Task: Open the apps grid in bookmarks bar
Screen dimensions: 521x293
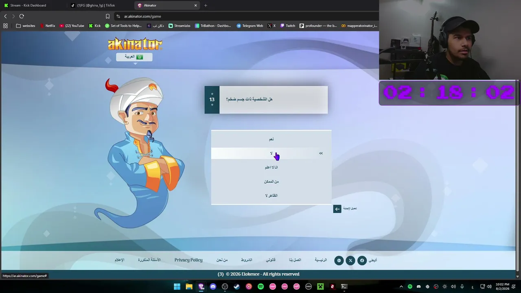Action: [5, 26]
